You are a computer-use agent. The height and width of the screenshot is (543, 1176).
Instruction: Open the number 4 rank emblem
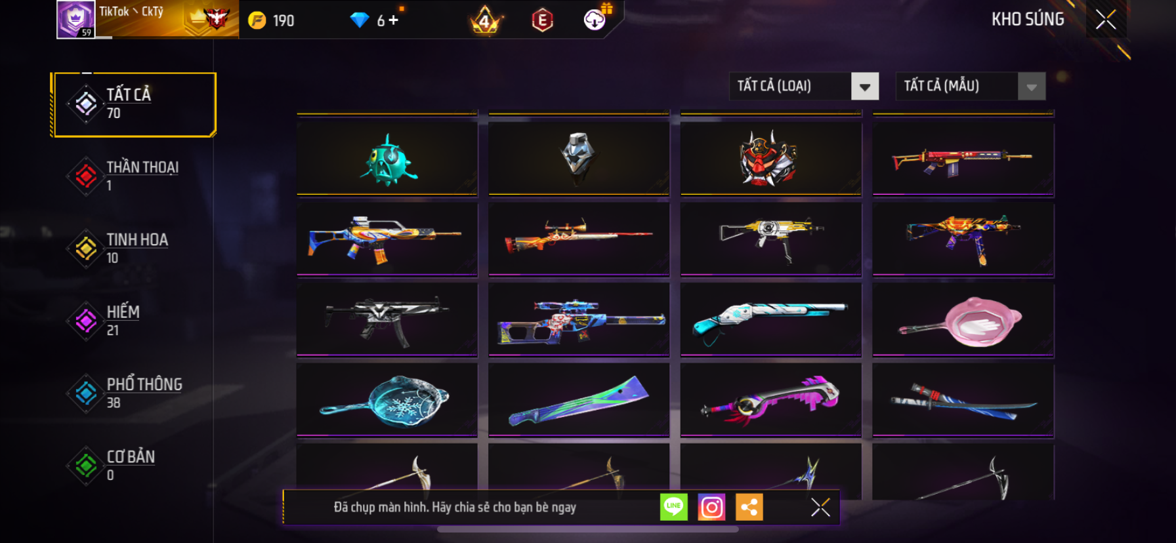[x=485, y=21]
